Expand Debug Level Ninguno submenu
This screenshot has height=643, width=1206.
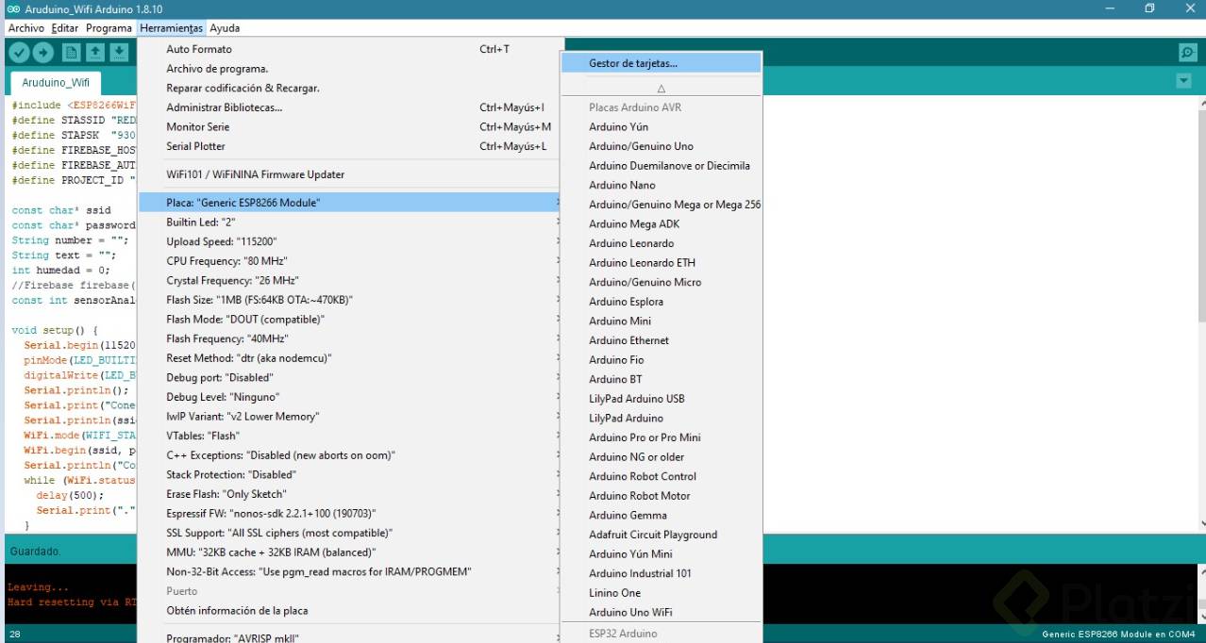click(350, 397)
